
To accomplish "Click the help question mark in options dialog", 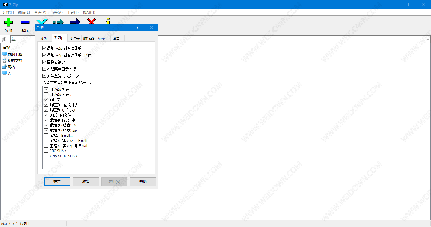I will (x=138, y=27).
